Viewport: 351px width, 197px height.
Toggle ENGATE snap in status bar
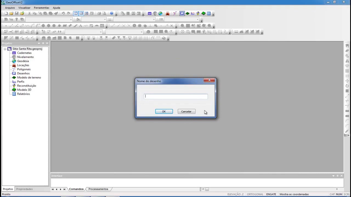click(271, 194)
